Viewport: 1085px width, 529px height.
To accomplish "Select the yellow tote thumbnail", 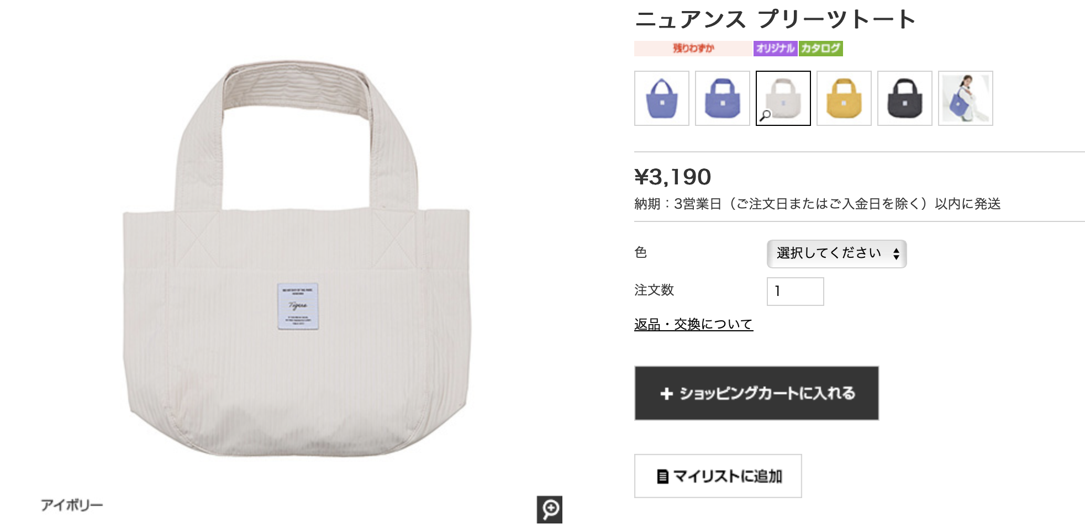I will (x=844, y=98).
